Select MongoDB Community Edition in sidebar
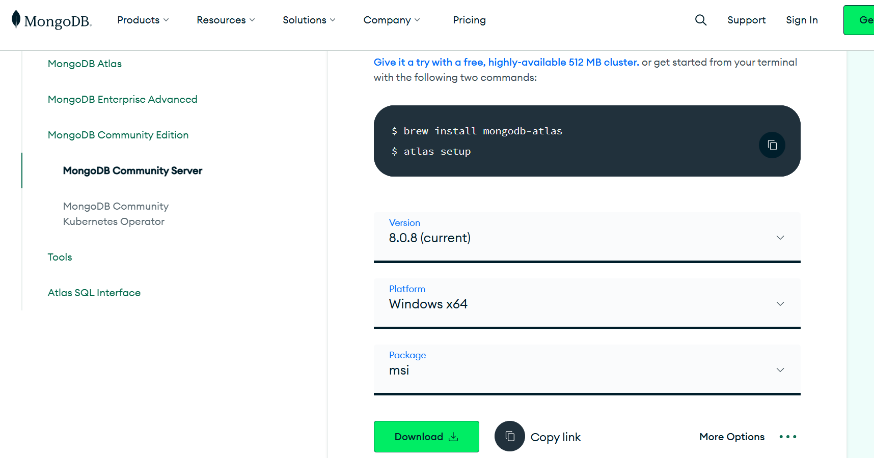This screenshot has height=458, width=874. [x=118, y=135]
